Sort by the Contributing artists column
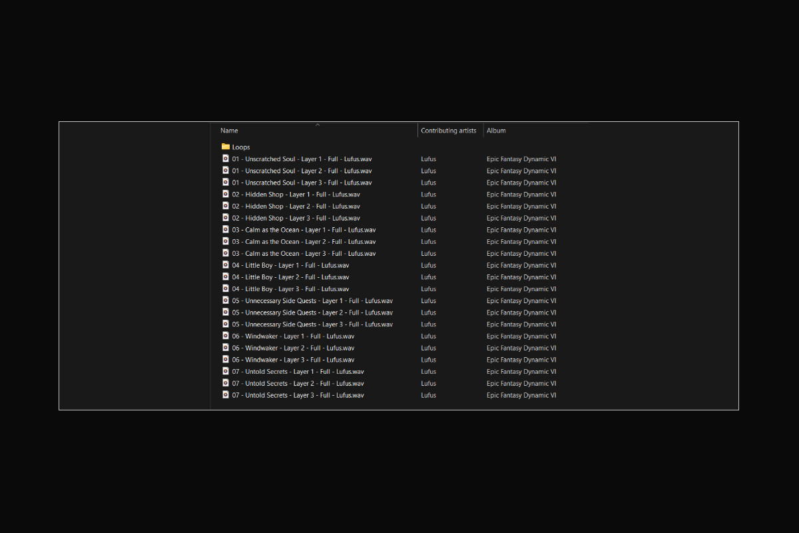799x533 pixels. pos(448,131)
